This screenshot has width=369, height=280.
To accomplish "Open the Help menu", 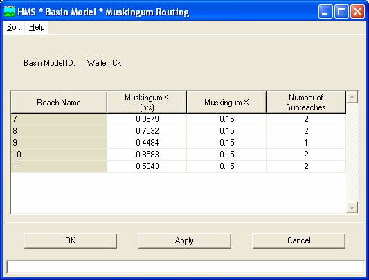I will click(37, 27).
